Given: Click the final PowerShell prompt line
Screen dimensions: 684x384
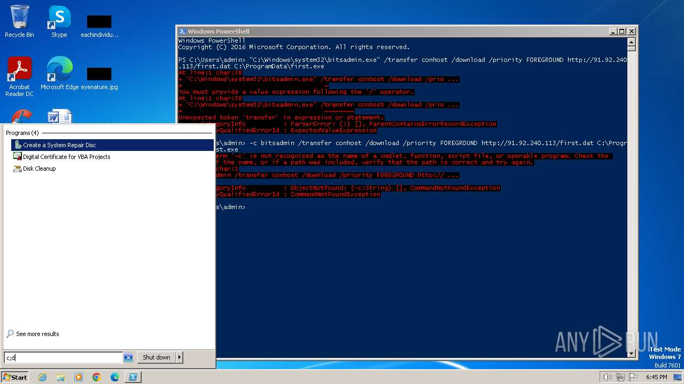Looking at the screenshot, I should (231, 207).
